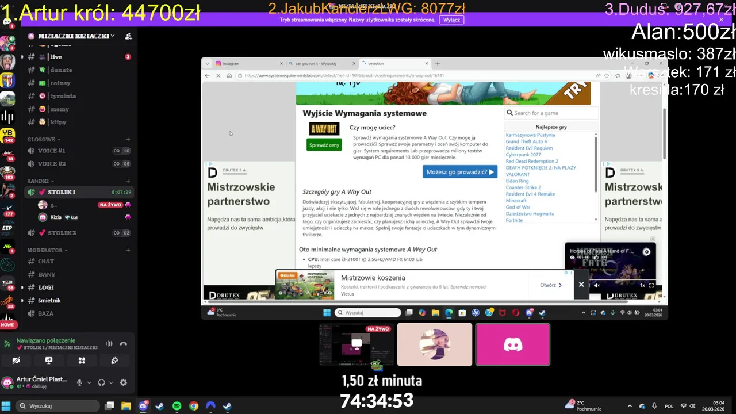Open Discord user settings gear
The height and width of the screenshot is (414, 736).
pyautogui.click(x=123, y=382)
